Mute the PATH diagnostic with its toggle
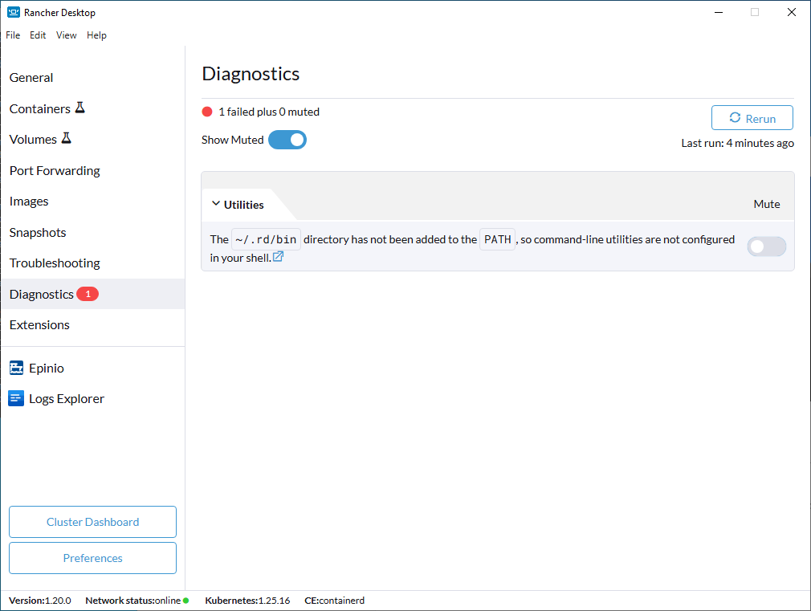 (x=766, y=246)
